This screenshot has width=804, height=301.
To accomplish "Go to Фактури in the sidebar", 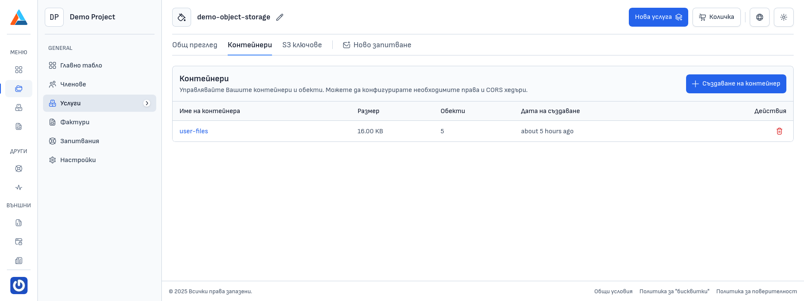I will coord(75,122).
